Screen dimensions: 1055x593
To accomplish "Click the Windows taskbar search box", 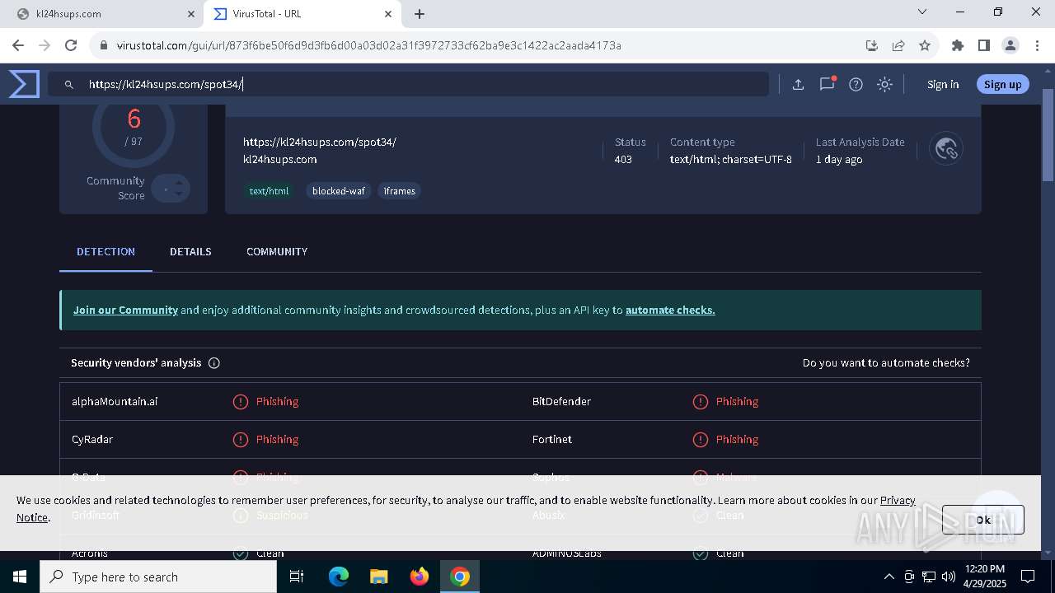I will (158, 577).
